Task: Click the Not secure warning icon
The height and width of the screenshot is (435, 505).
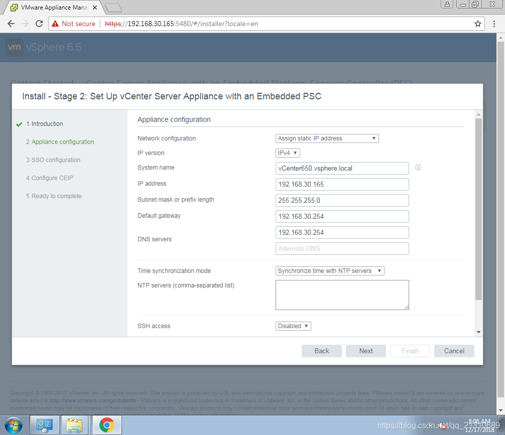Action: [55, 24]
